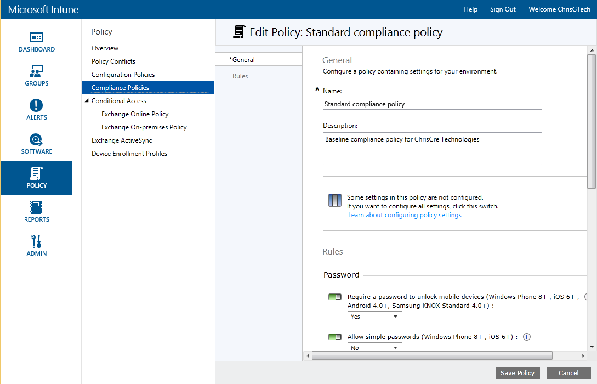Screen dimensions: 597x384
Task: Toggle the allow simple passwords setting
Action: tap(334, 336)
